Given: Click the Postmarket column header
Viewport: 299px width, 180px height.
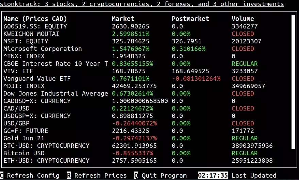Looking at the screenshot, I should 190,19.
